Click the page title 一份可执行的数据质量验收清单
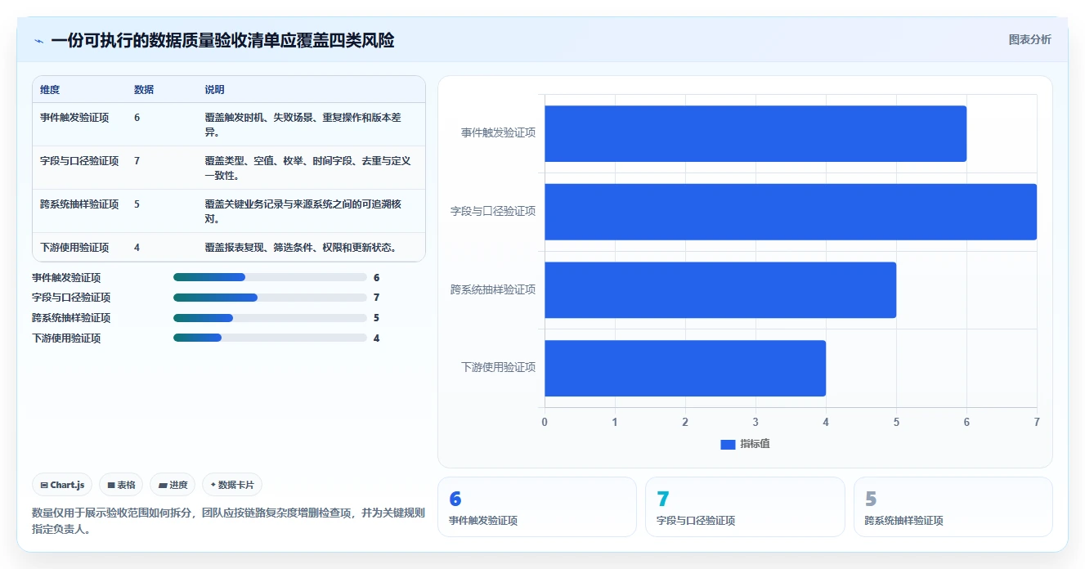 (222, 41)
